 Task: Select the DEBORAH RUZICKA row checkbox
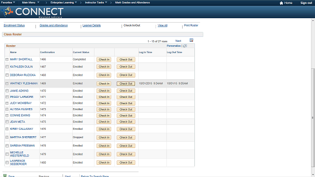click(x=7, y=75)
